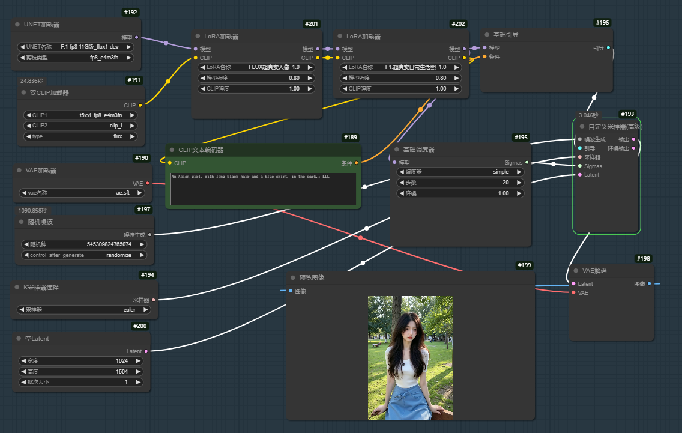
Task: Open the control_after_generate randomize dropdown
Action: point(83,255)
